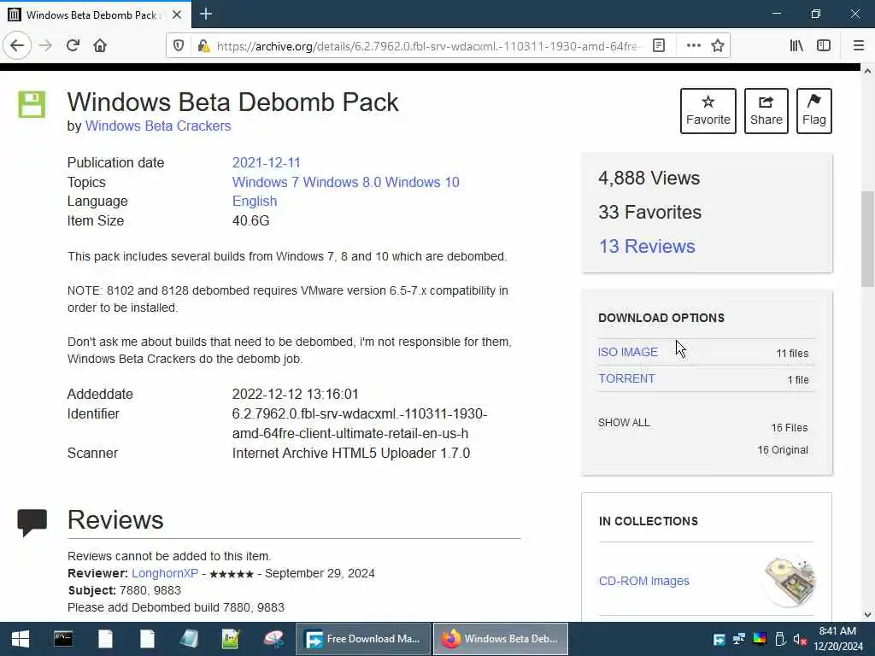Click the green floppy software icon
The width and height of the screenshot is (875, 656).
[x=32, y=104]
